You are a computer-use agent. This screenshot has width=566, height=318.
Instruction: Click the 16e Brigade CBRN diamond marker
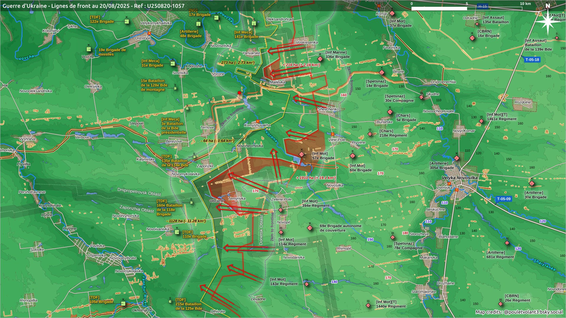point(472,38)
